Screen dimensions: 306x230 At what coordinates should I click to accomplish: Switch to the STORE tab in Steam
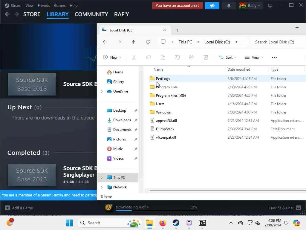[x=32, y=14]
